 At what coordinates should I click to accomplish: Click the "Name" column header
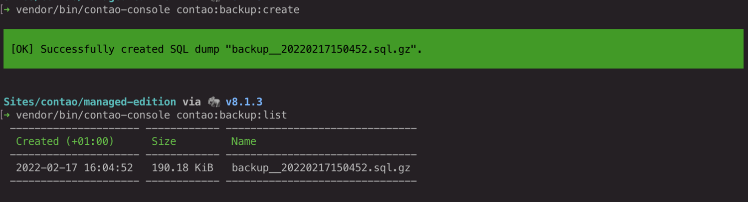tap(244, 141)
